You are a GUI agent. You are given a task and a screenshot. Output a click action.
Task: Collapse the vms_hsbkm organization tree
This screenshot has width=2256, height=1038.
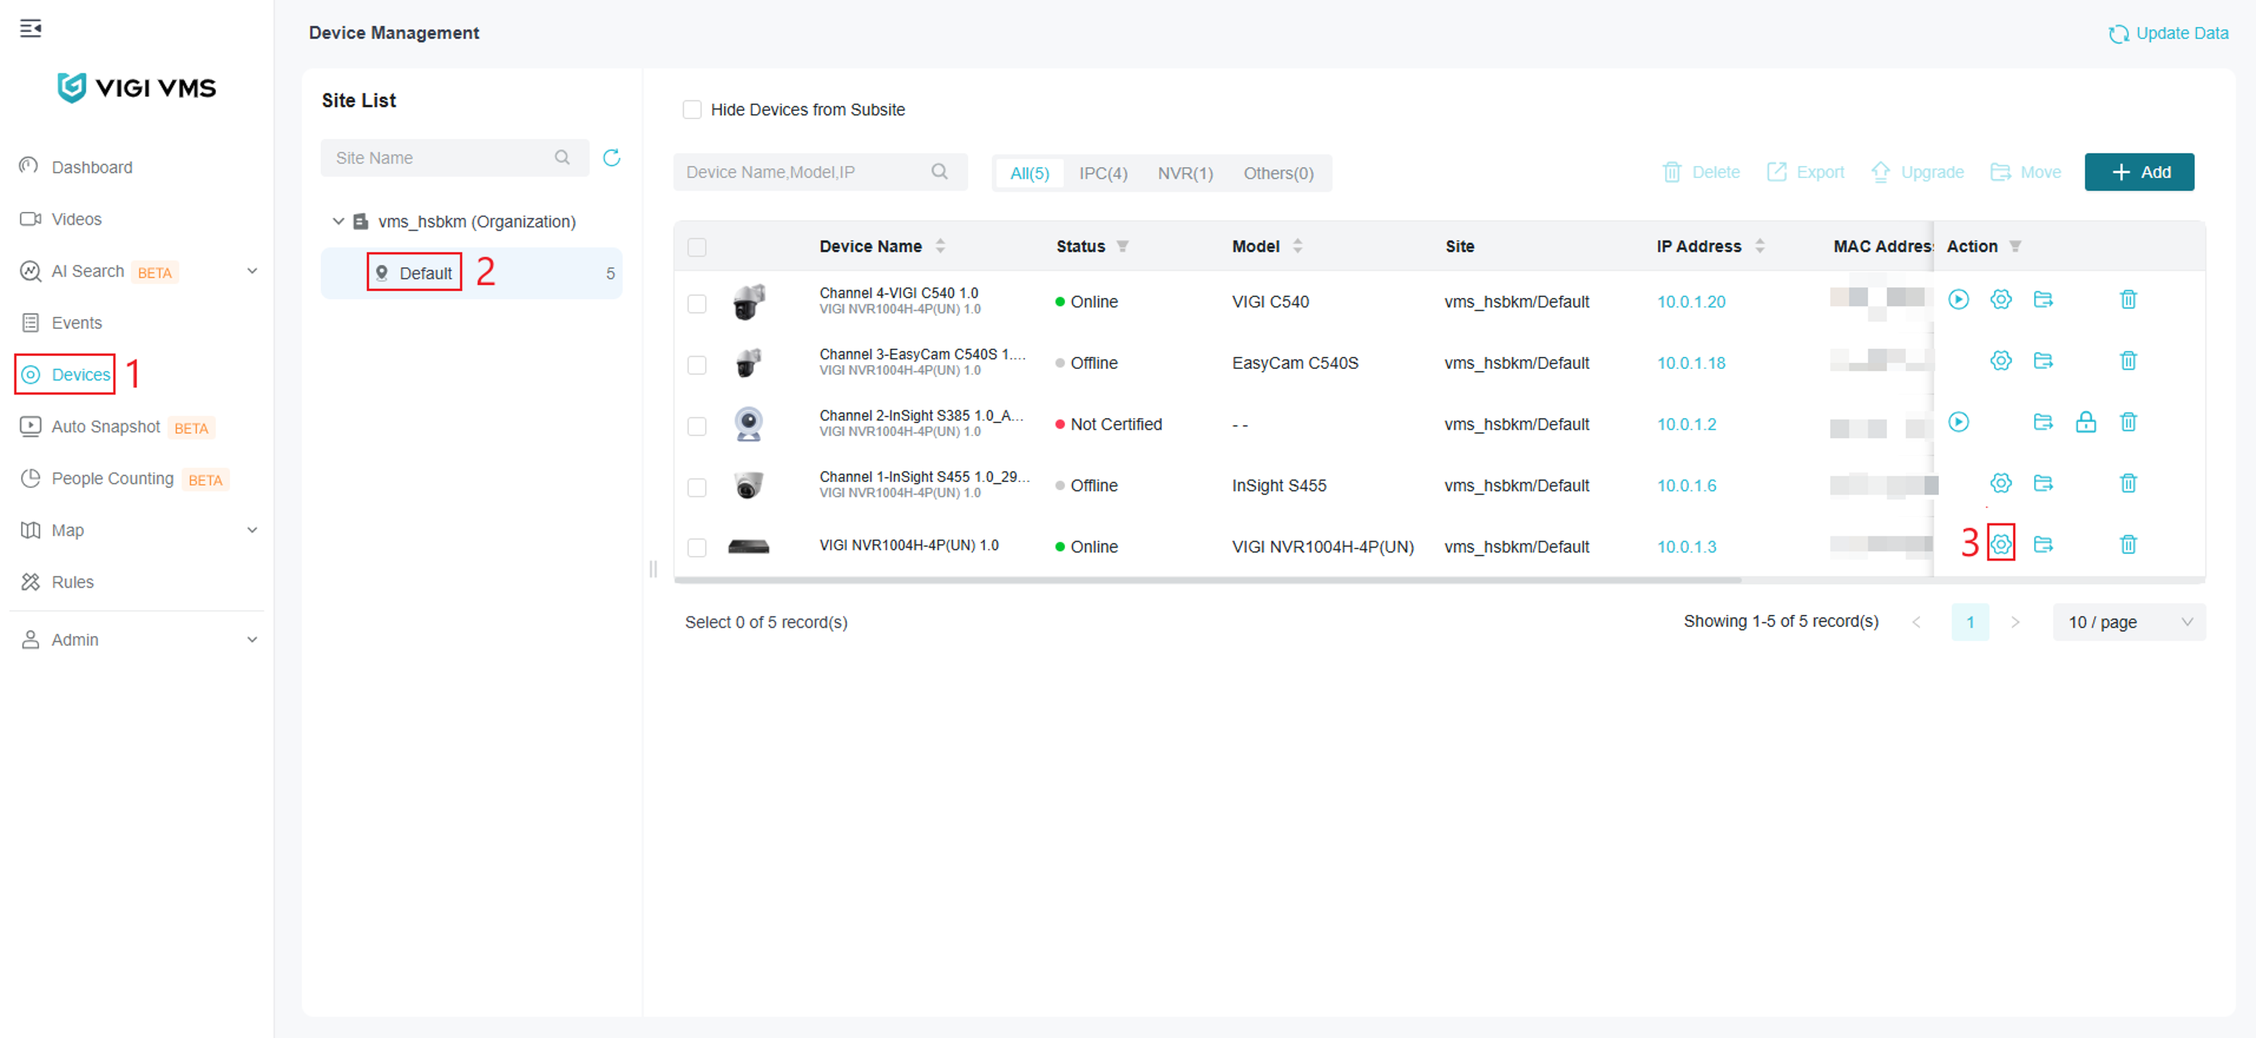(x=338, y=222)
